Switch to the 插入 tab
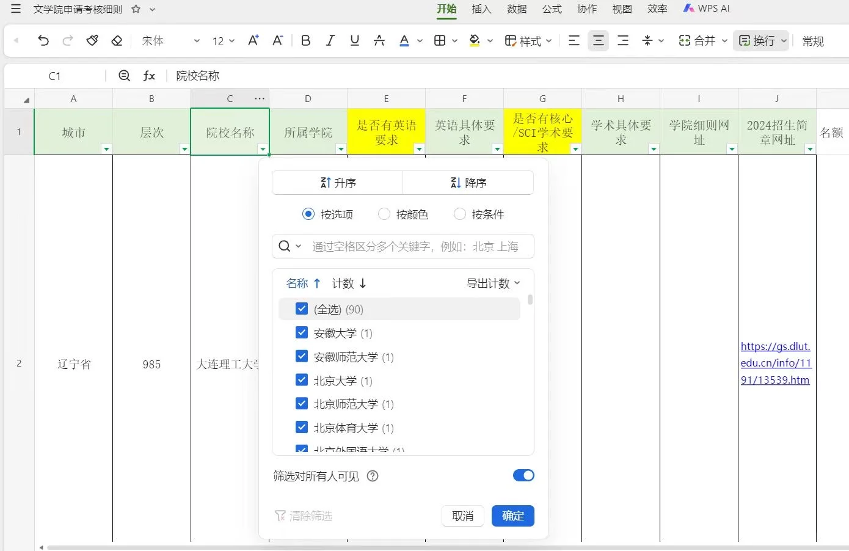 (481, 9)
